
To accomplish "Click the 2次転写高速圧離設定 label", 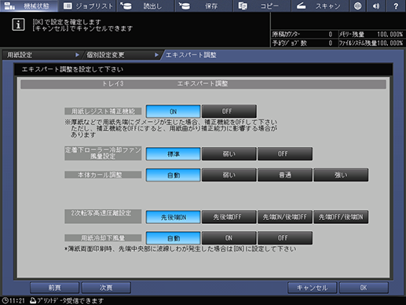I will coord(103,216).
